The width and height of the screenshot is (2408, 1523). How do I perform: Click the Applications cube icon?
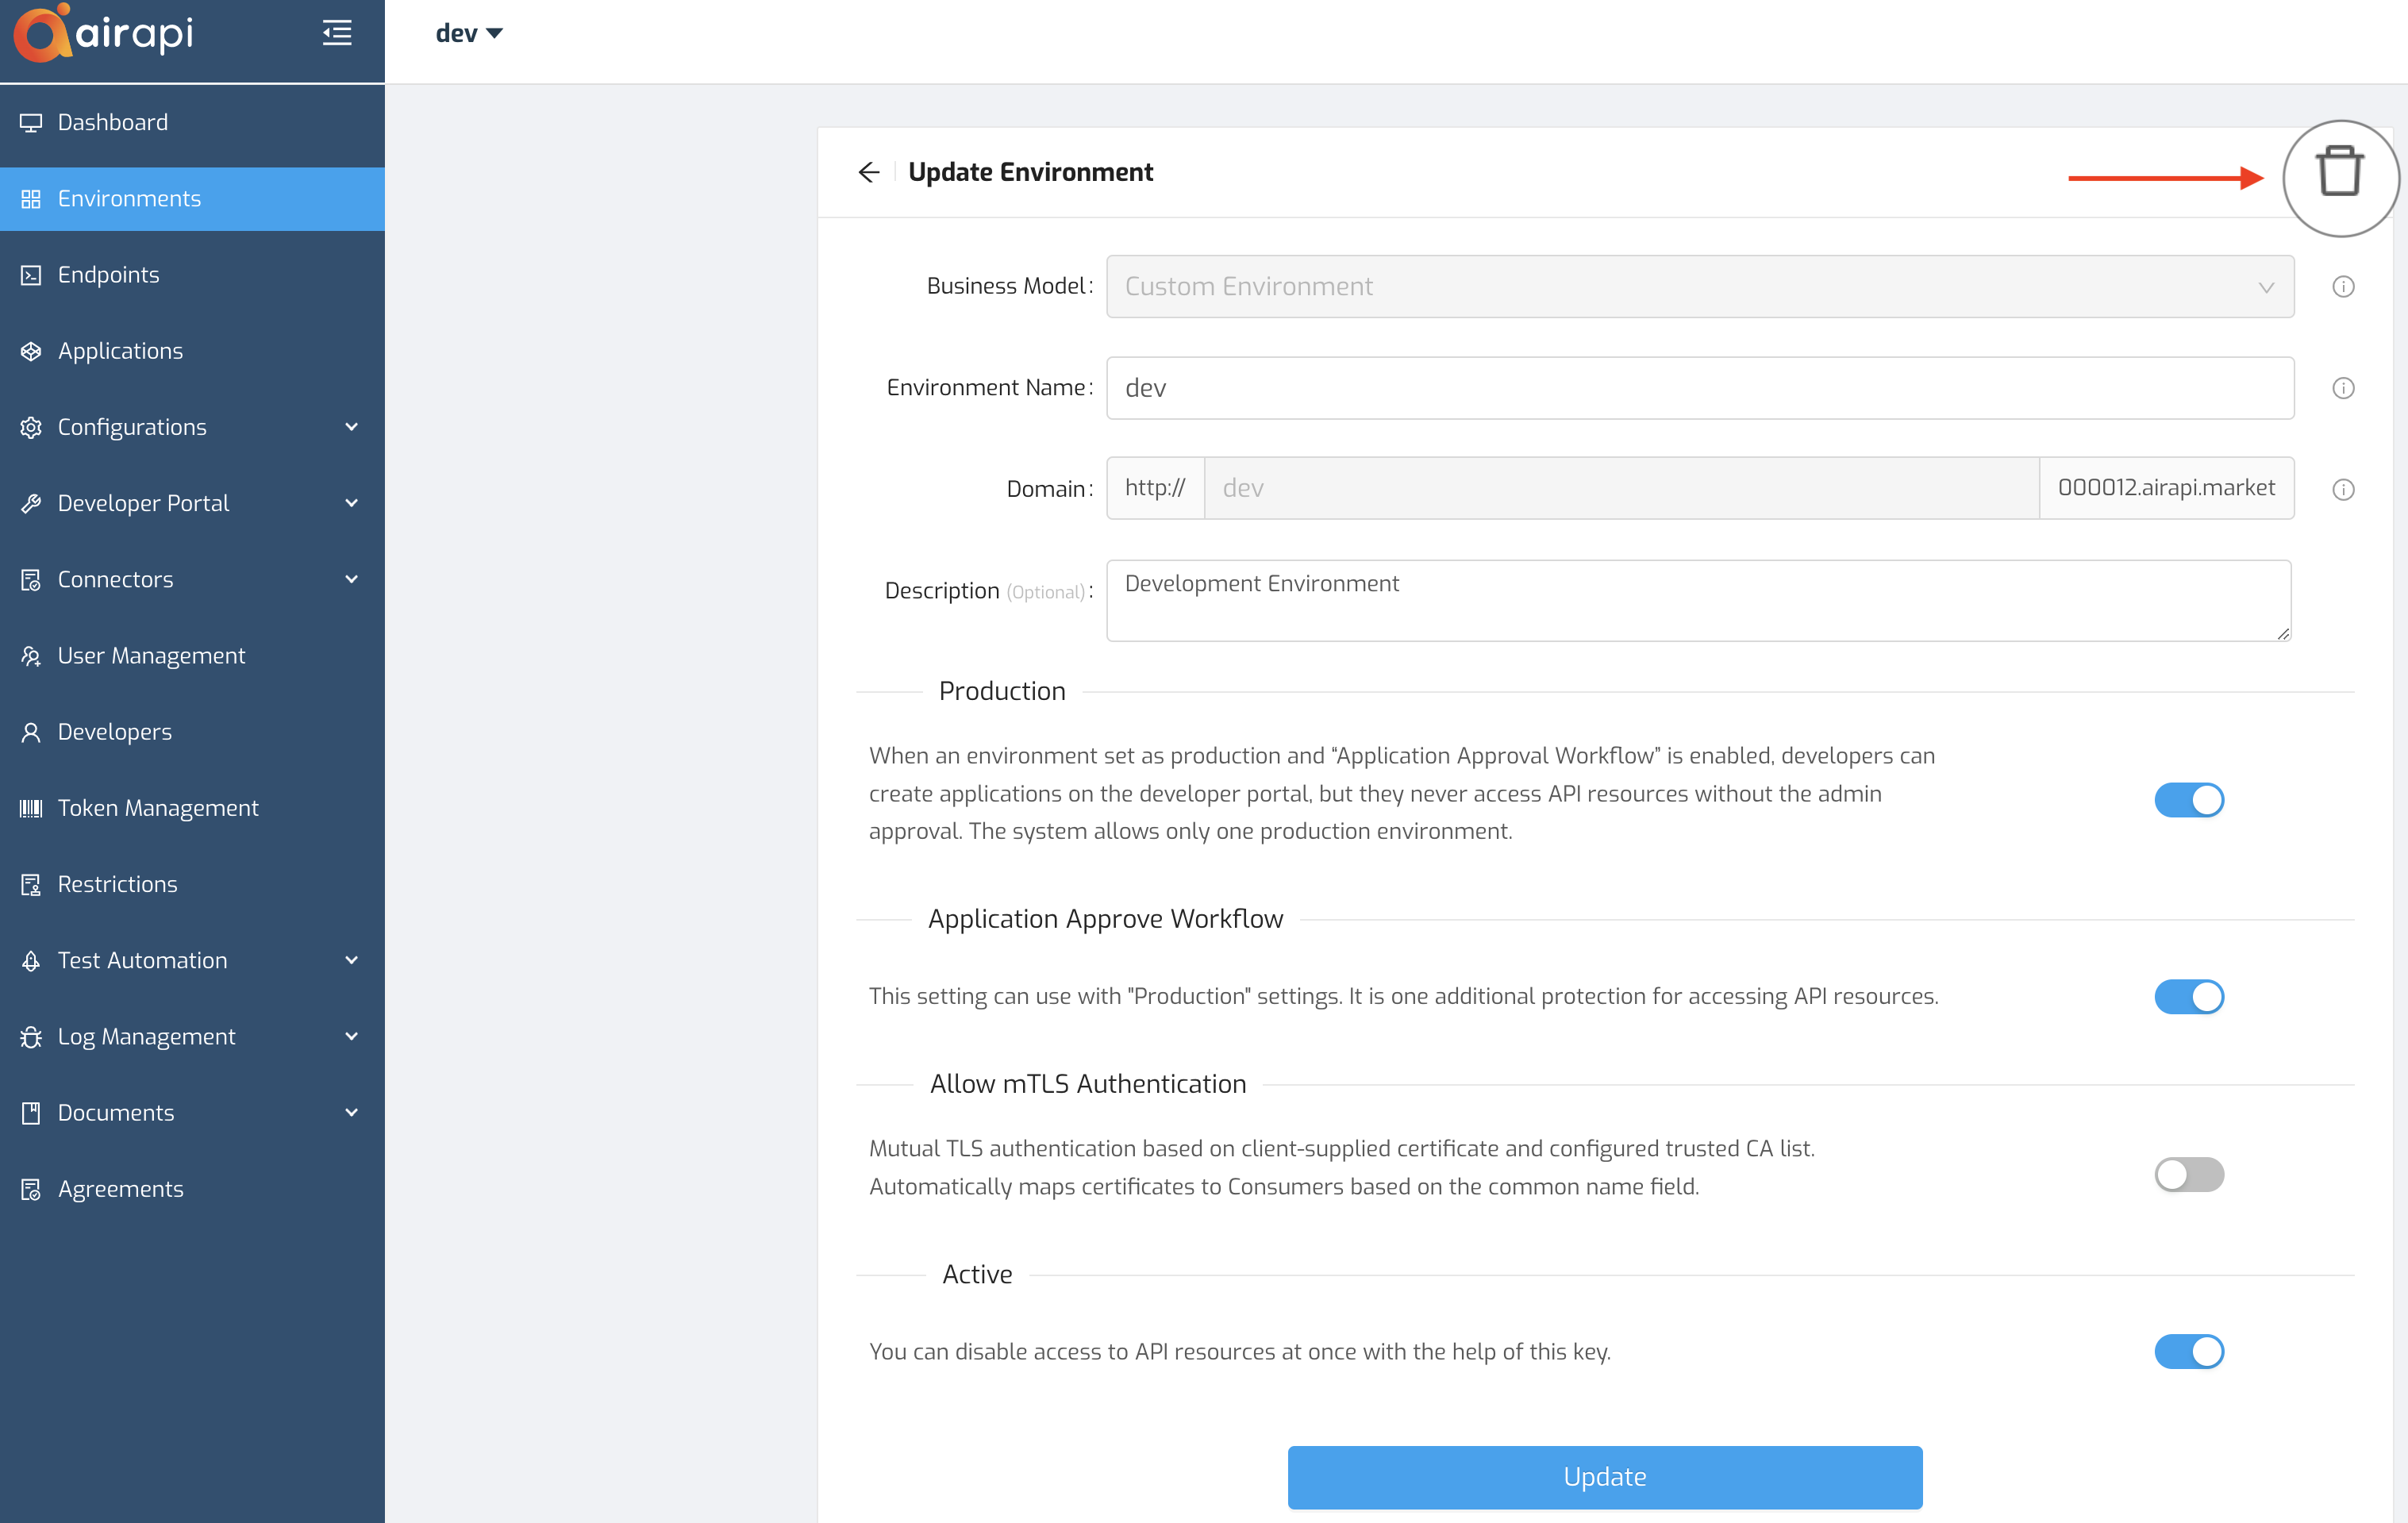click(x=31, y=351)
